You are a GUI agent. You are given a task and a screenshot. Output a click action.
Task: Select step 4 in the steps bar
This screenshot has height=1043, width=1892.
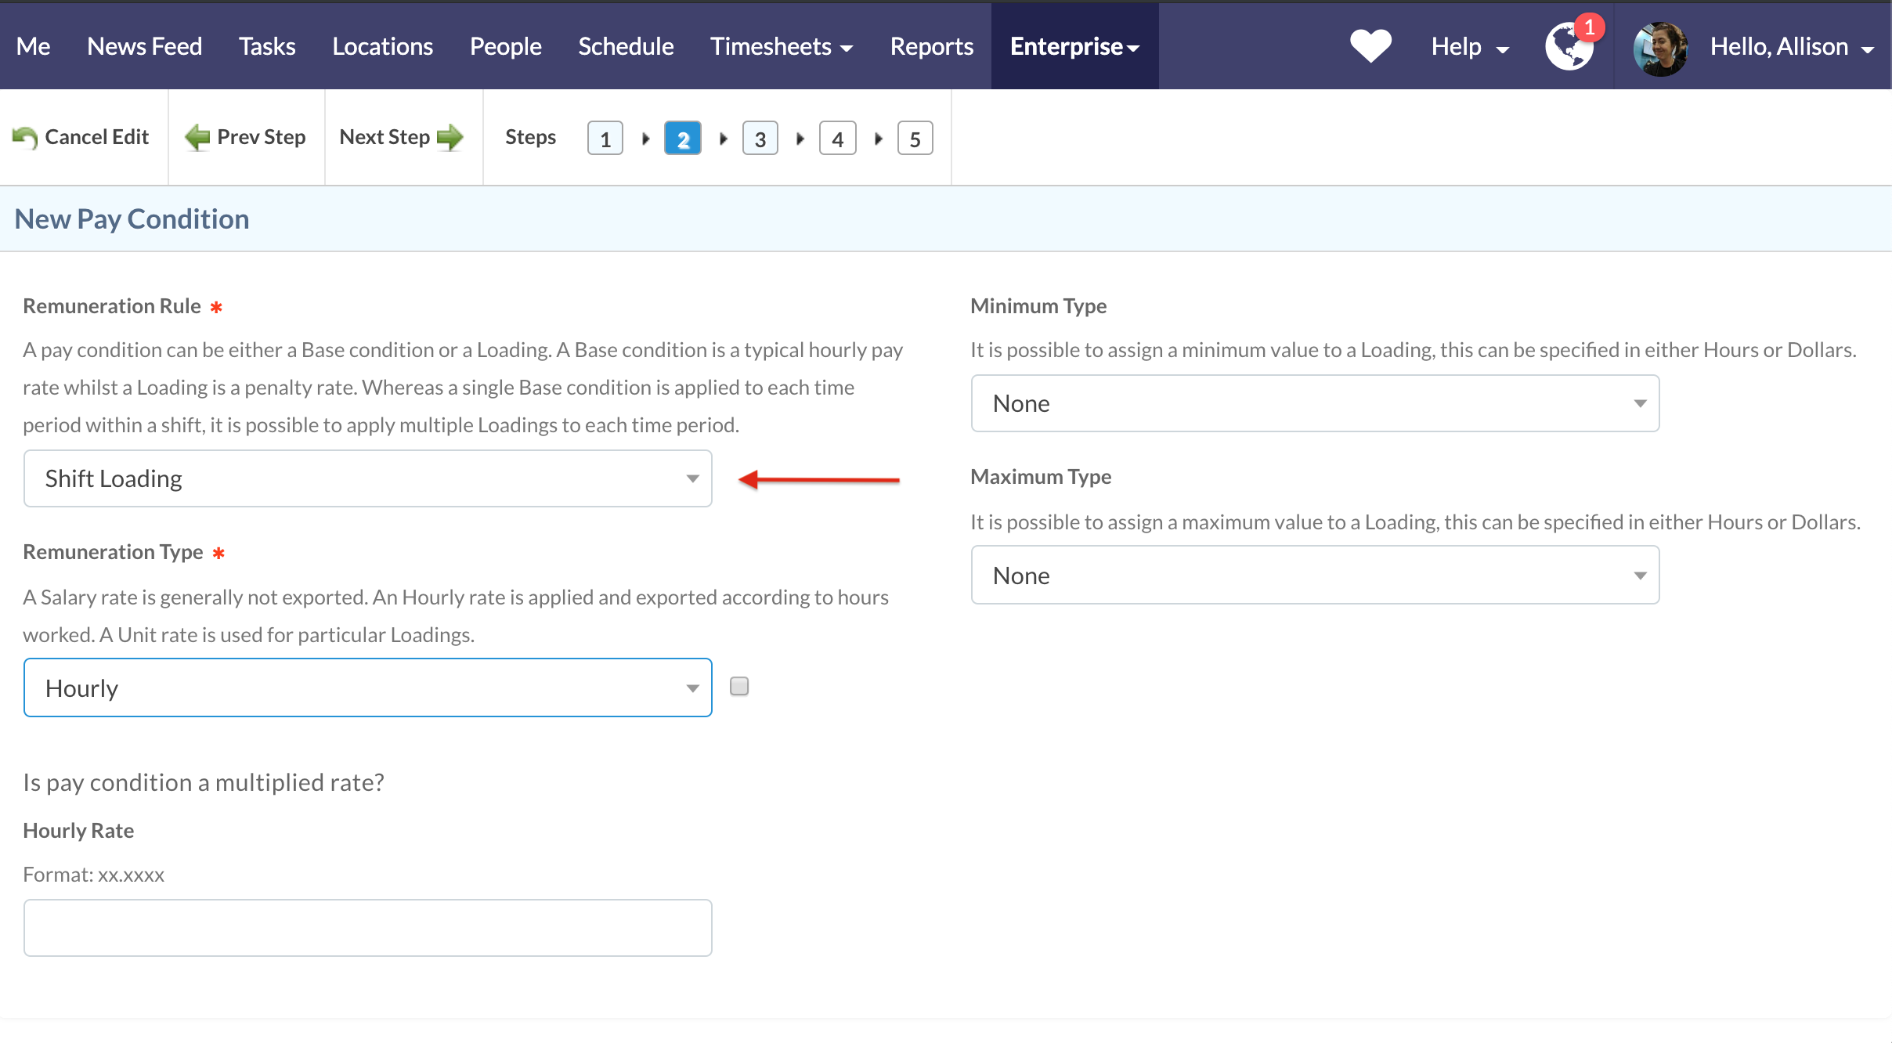coord(837,139)
